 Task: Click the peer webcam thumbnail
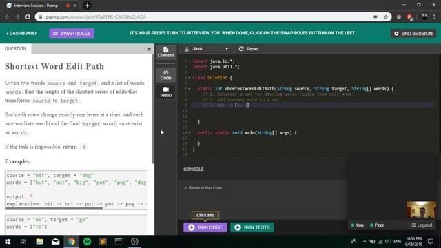pyautogui.click(x=421, y=209)
